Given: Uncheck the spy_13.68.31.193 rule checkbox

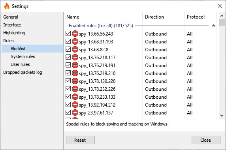Looking at the screenshot, I should pyautogui.click(x=68, y=41).
